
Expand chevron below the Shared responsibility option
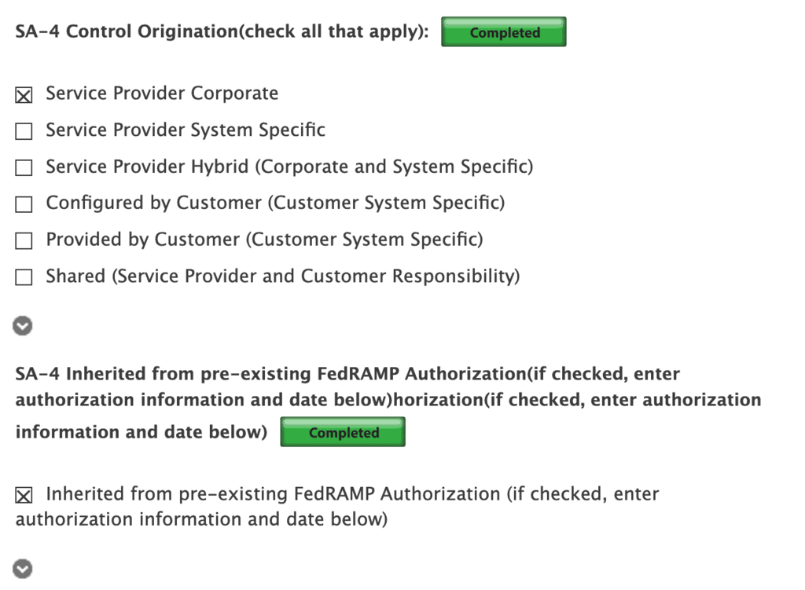click(x=23, y=325)
